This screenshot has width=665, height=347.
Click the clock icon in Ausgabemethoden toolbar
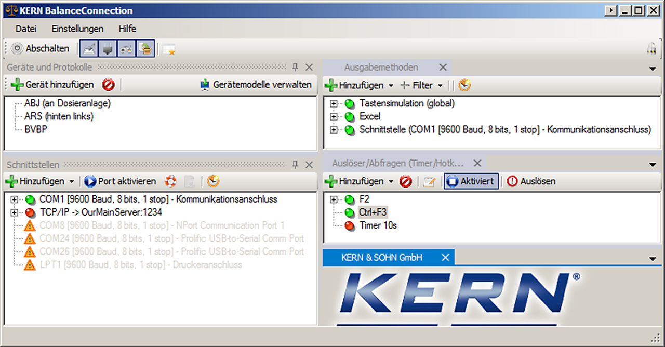pos(464,85)
